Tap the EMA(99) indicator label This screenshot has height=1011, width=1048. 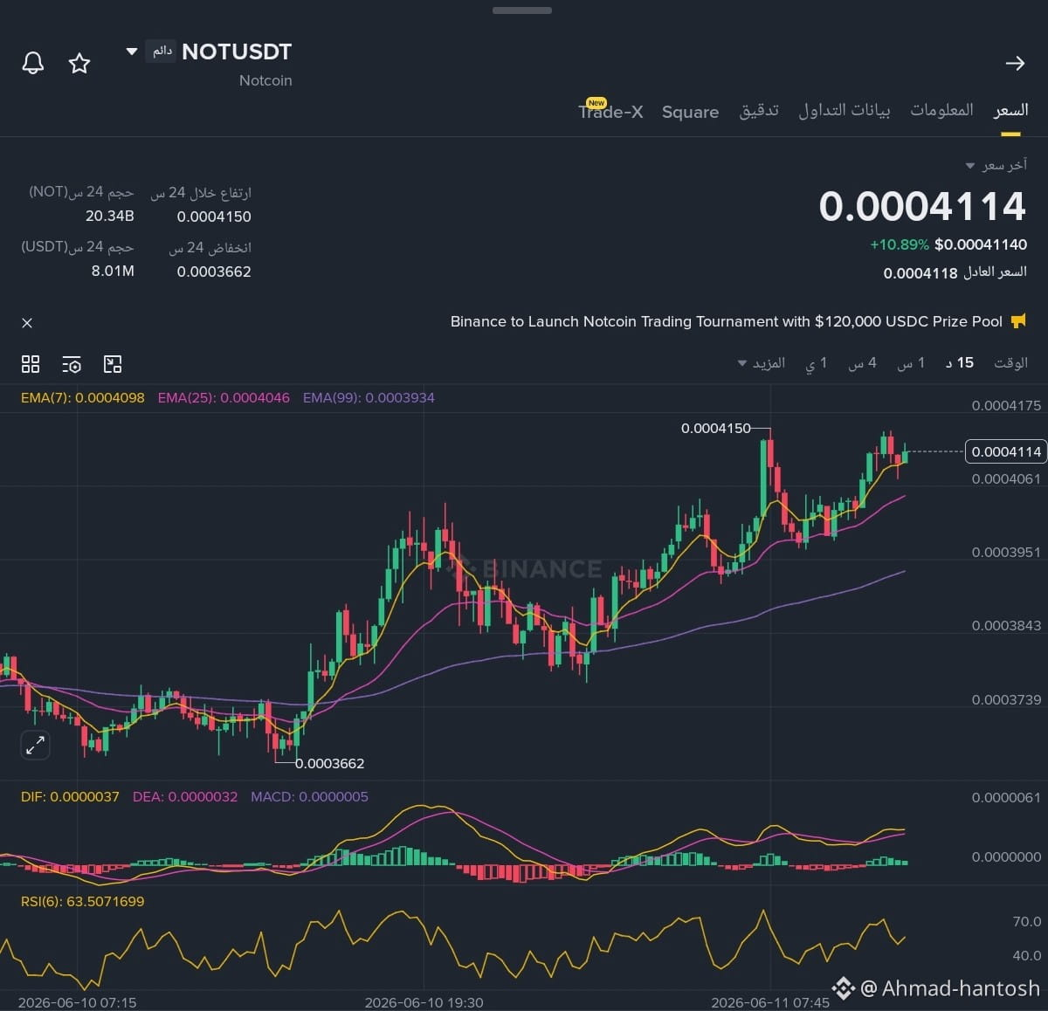369,398
